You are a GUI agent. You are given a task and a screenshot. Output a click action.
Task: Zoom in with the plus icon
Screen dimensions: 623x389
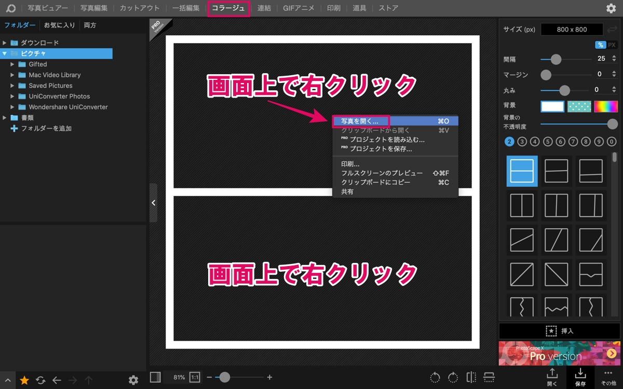(x=269, y=378)
